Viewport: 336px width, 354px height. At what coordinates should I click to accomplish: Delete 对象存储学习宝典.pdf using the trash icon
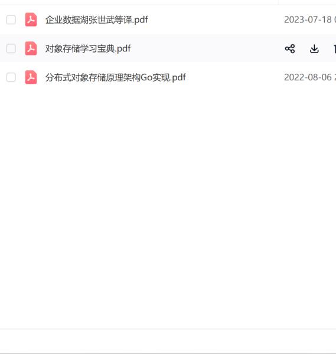(335, 48)
